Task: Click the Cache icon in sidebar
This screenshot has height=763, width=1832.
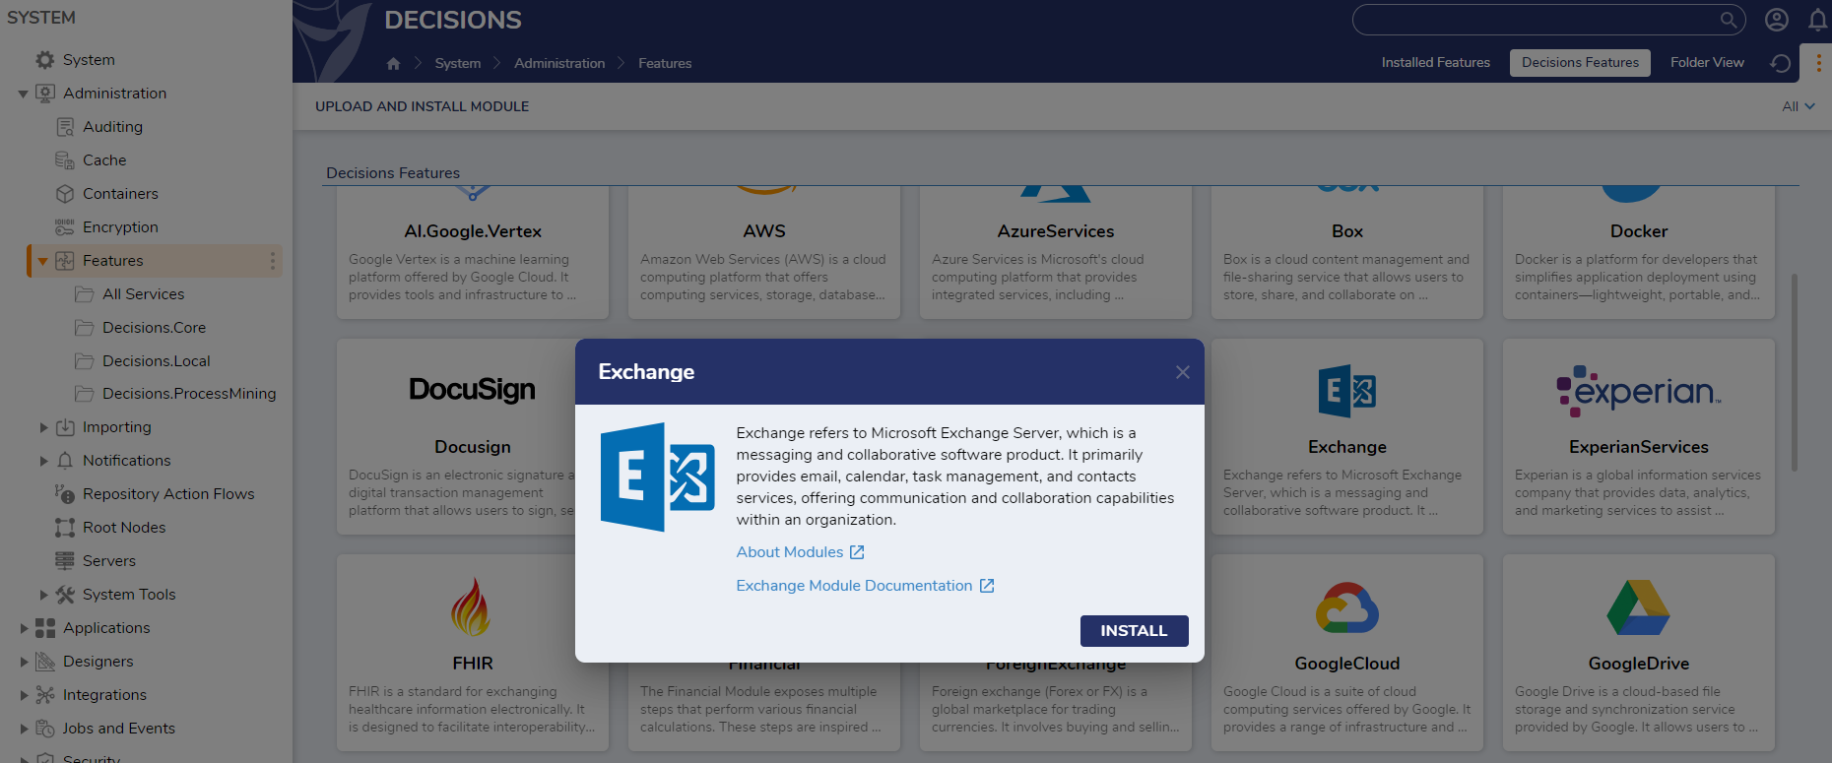Action: [x=65, y=160]
